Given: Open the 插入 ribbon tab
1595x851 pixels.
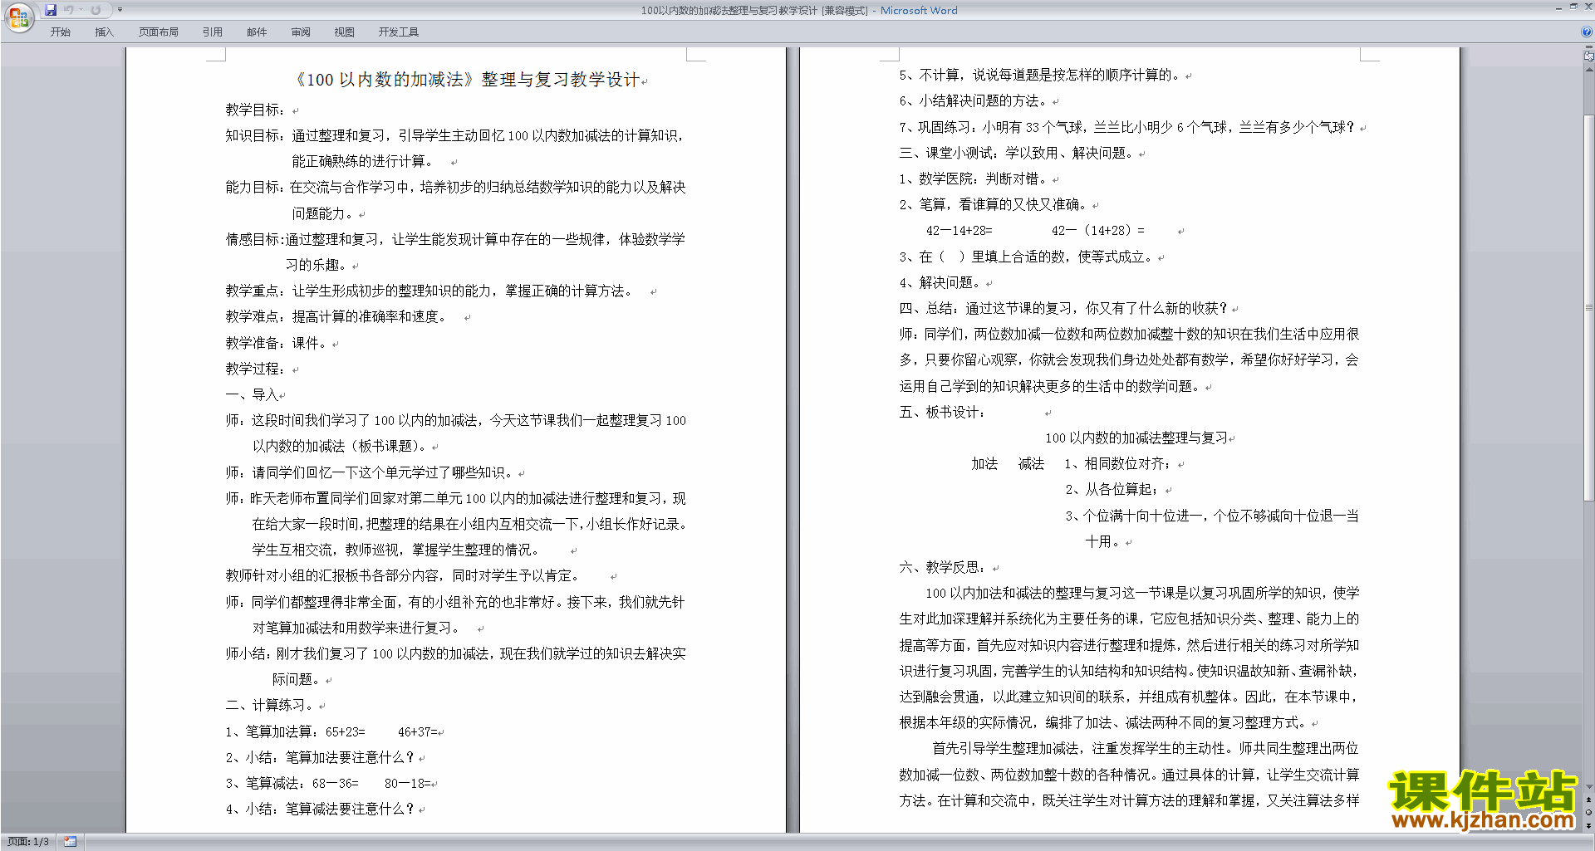Looking at the screenshot, I should point(104,32).
